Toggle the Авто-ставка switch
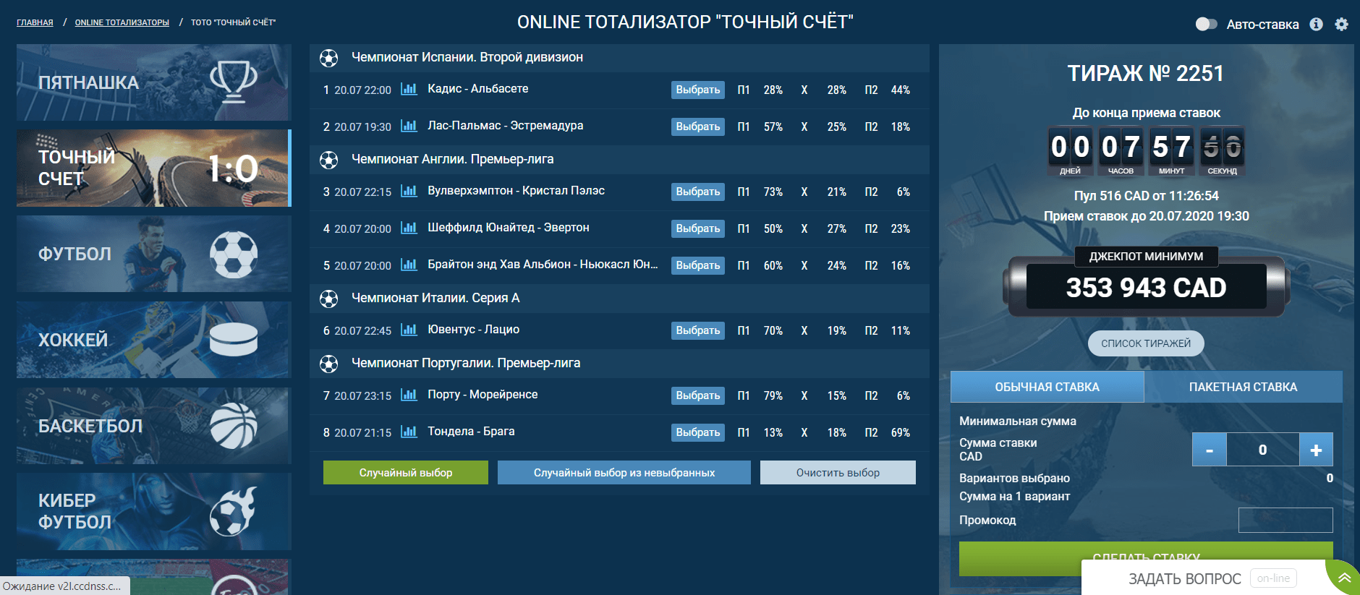This screenshot has height=595, width=1360. coord(1206,24)
